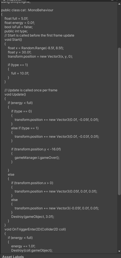Click the 'public int type;' line
The height and width of the screenshot is (258, 121).
click(16, 31)
